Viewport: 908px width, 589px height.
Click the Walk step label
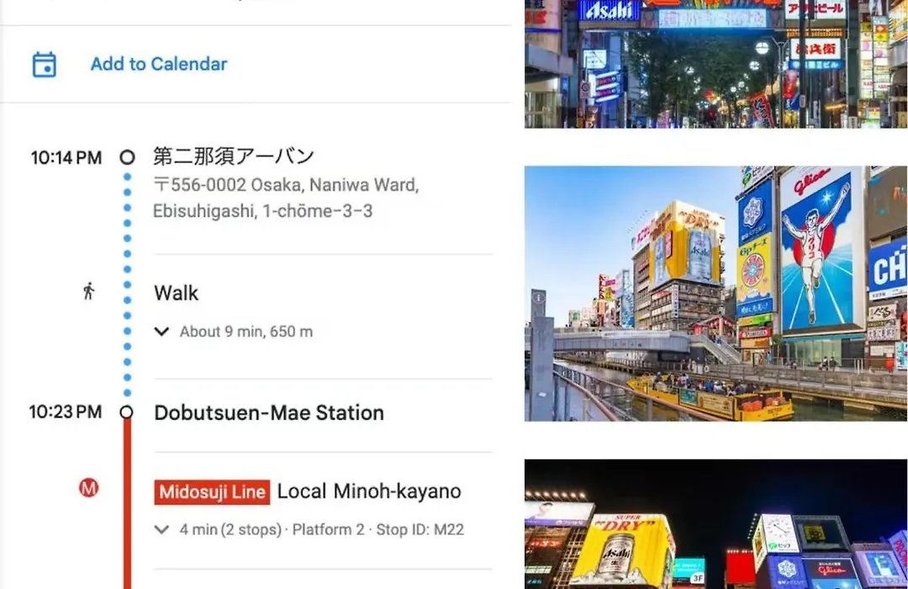tap(176, 294)
